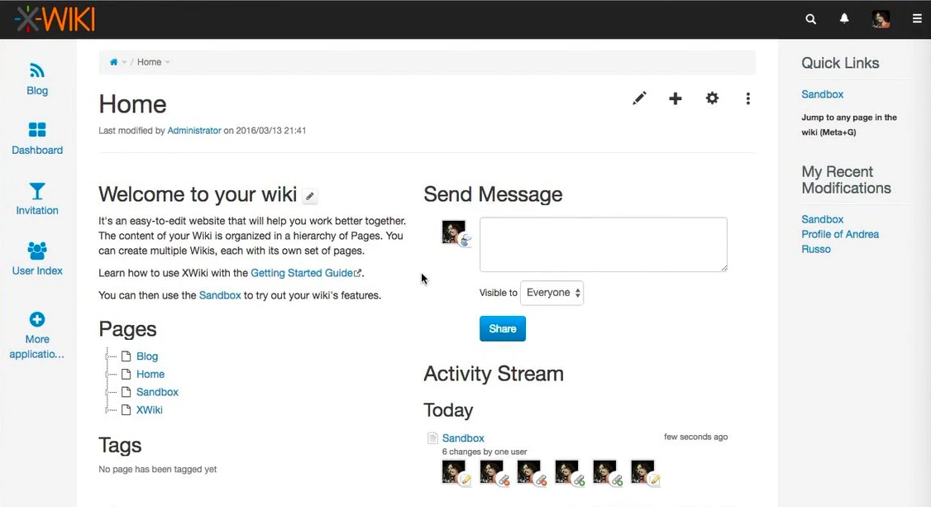Screen dimensions: 931x507
Task: Expand the Home tree node
Action: 107,374
